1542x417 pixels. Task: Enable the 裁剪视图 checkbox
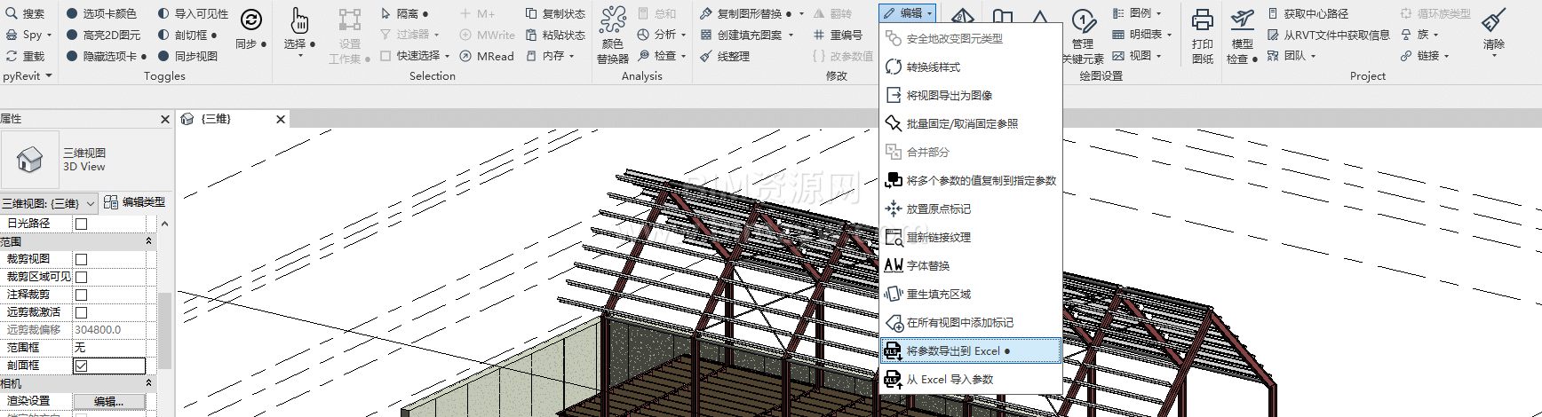tap(82, 259)
